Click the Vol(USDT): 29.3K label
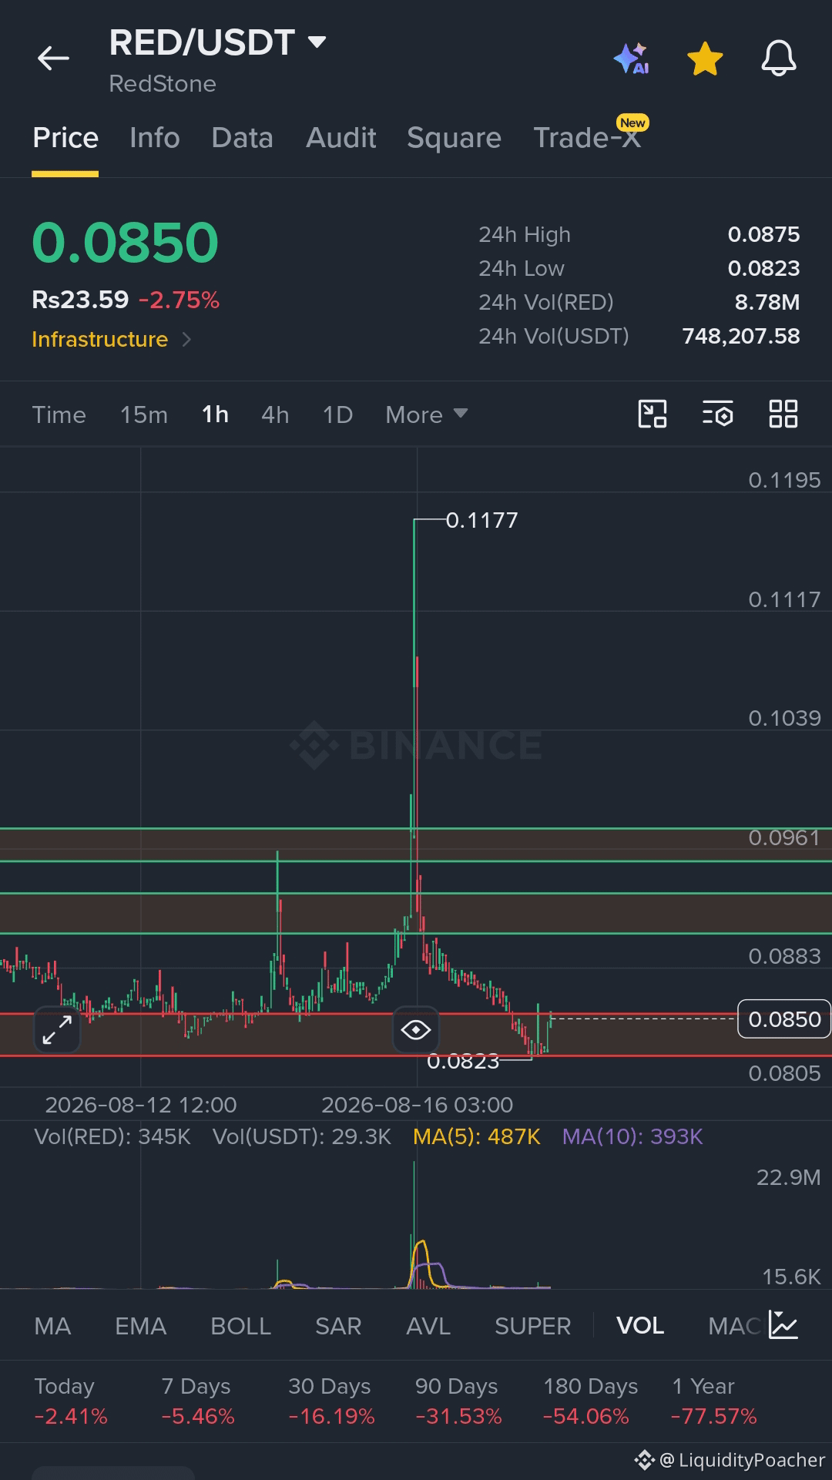Viewport: 832px width, 1480px height. [x=302, y=1136]
